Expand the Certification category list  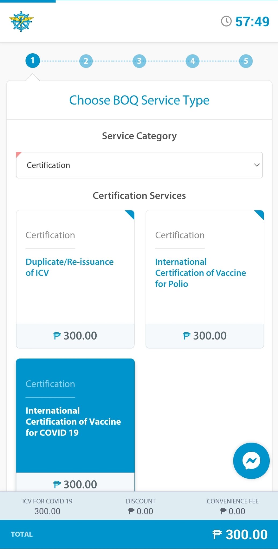coord(139,165)
